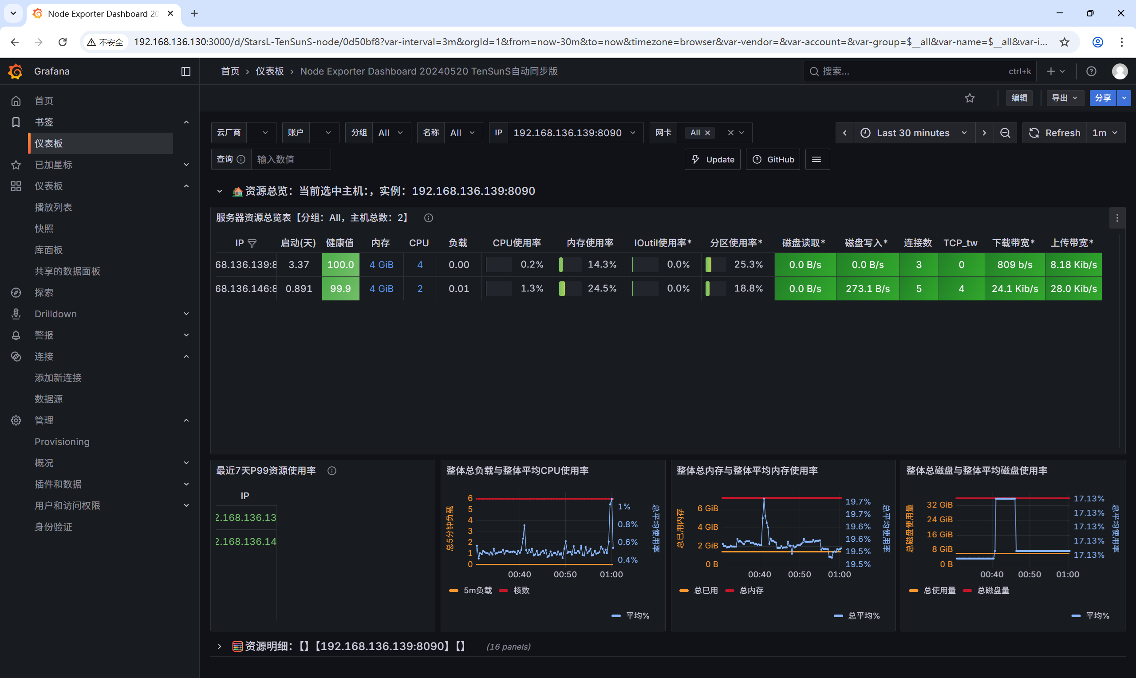Open the panel menu three-dots icon
Screen dimensions: 1136x678
(1117, 218)
